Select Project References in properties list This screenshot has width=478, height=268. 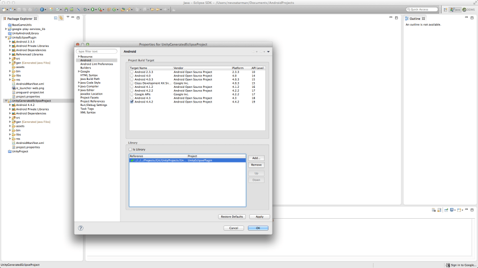[93, 101]
